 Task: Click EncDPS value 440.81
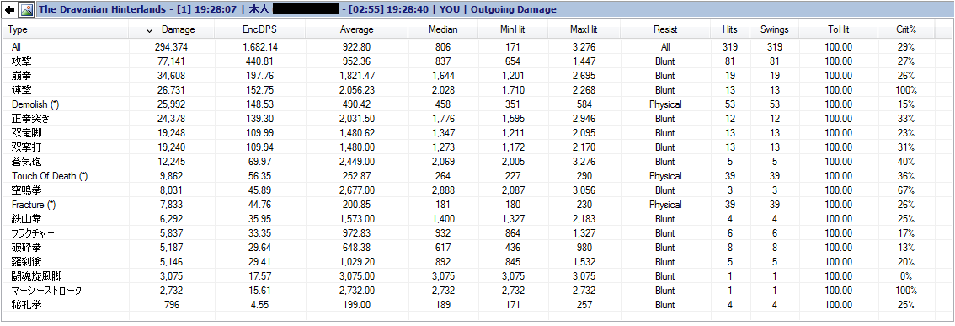[x=260, y=61]
